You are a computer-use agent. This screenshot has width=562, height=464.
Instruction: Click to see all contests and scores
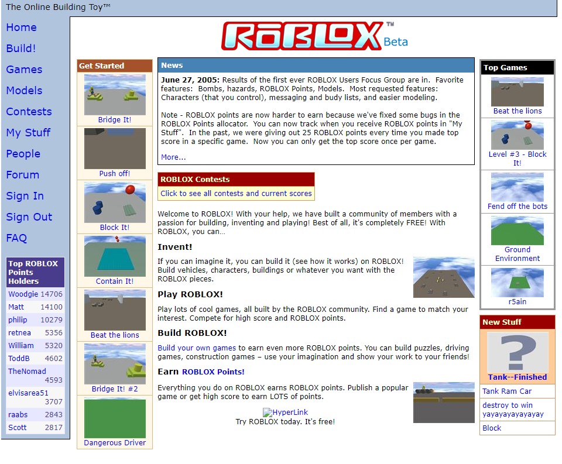tap(236, 194)
